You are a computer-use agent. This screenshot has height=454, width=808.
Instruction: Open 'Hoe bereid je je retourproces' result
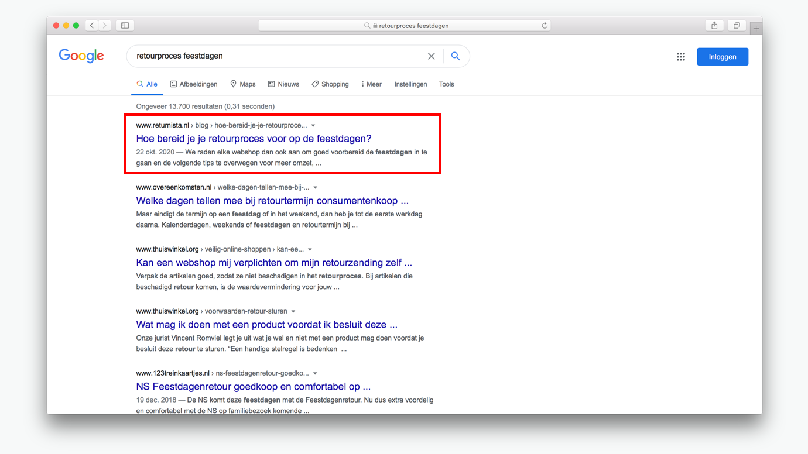coord(254,139)
